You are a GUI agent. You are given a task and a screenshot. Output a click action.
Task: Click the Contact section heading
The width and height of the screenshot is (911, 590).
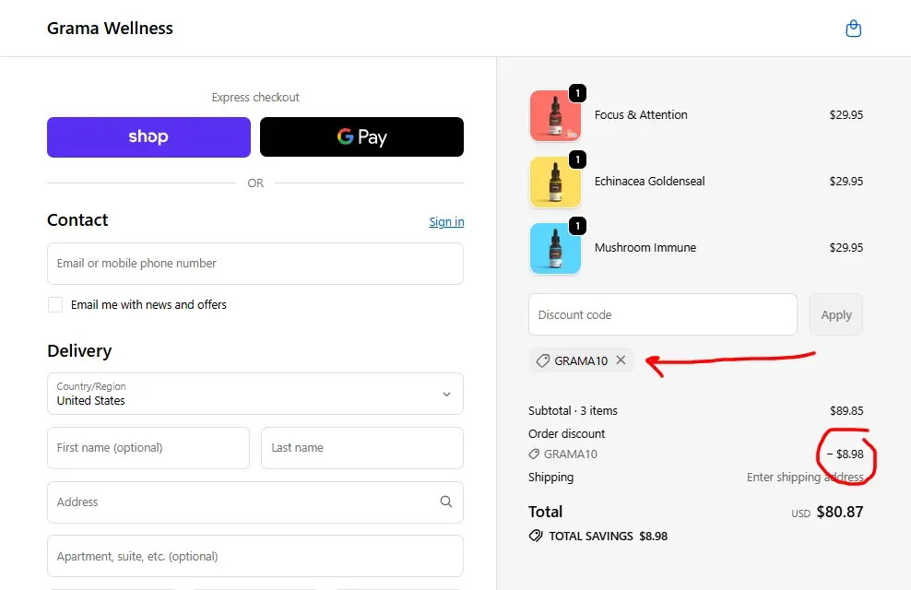(77, 220)
